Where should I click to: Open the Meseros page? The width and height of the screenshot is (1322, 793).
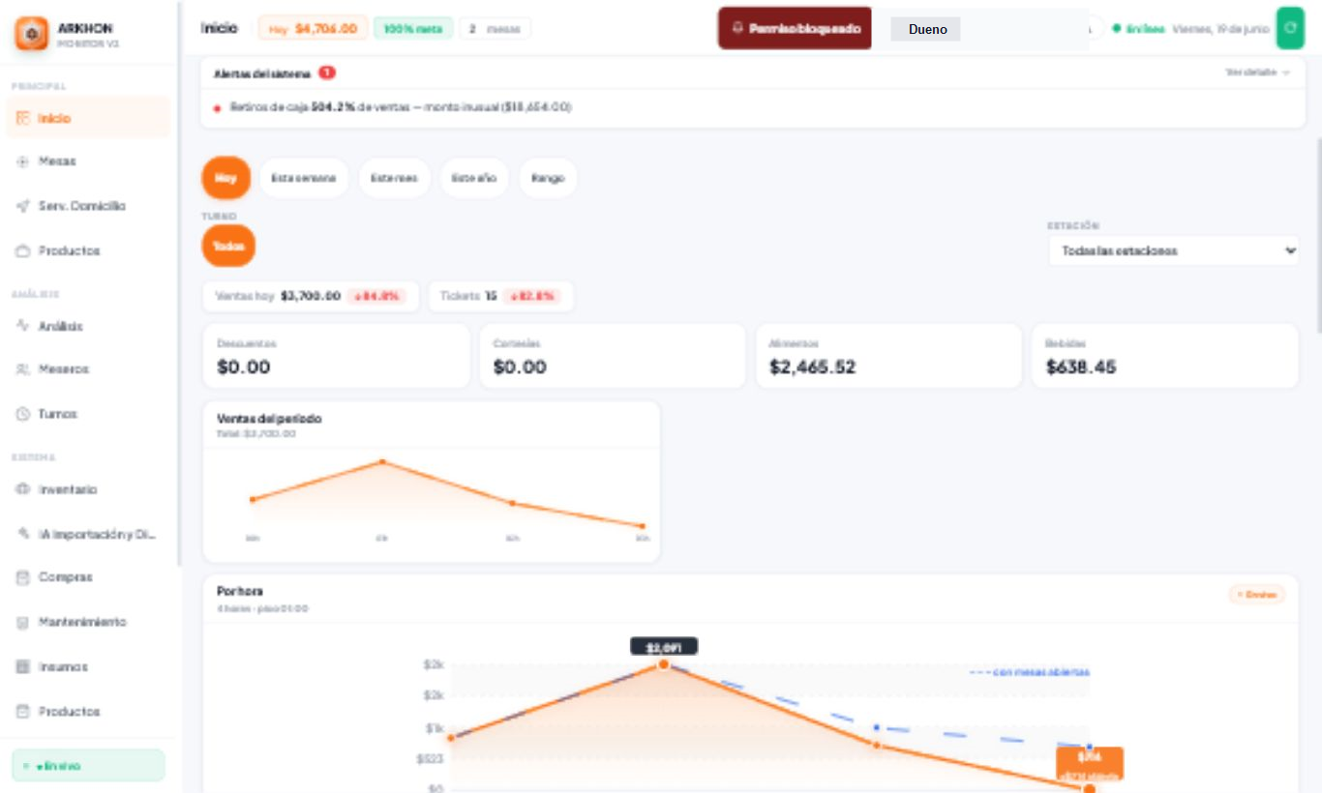89,369
